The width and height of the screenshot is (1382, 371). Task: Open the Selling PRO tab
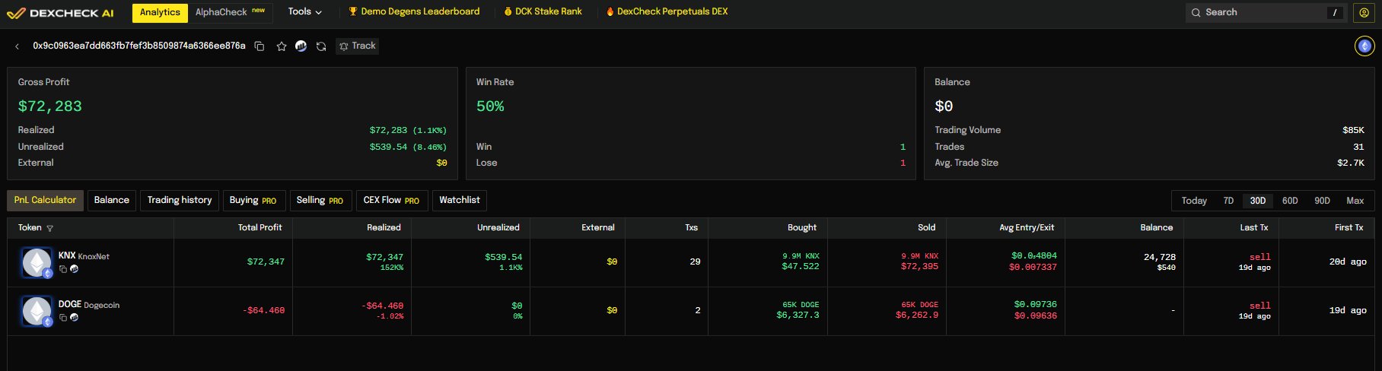click(x=320, y=201)
